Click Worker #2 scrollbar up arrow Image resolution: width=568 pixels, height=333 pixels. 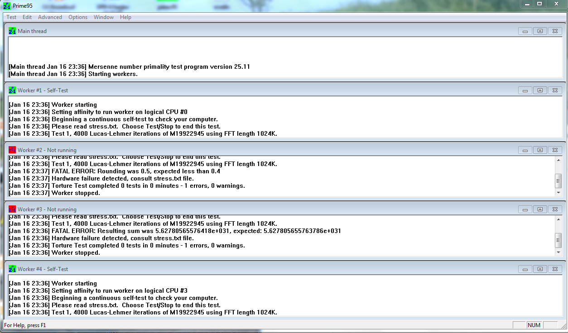click(558, 160)
